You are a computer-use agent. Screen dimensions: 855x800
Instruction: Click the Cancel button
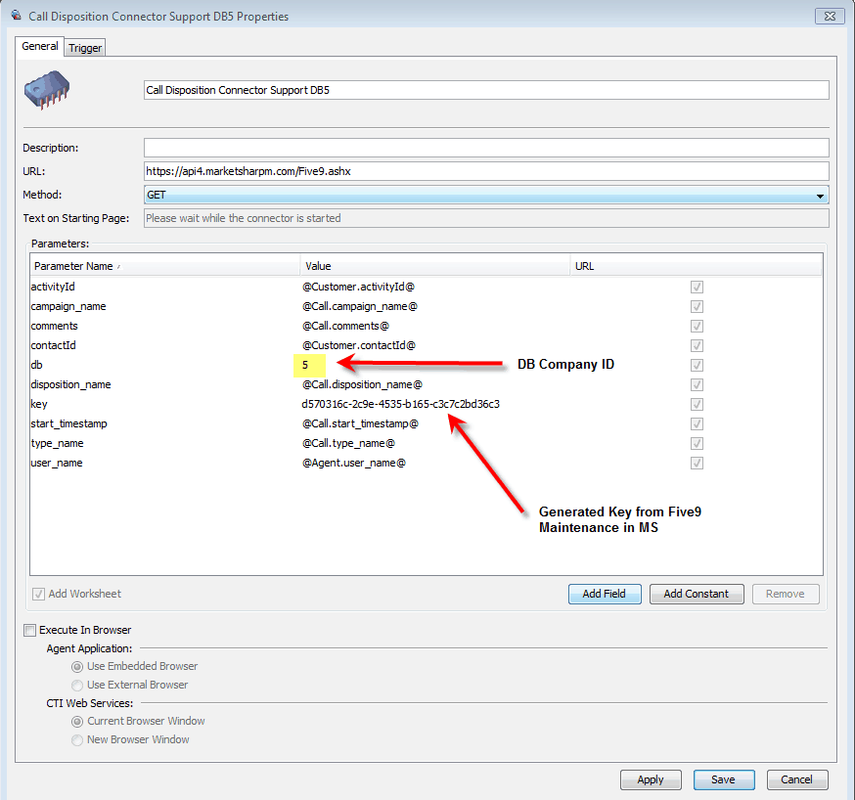click(x=797, y=779)
